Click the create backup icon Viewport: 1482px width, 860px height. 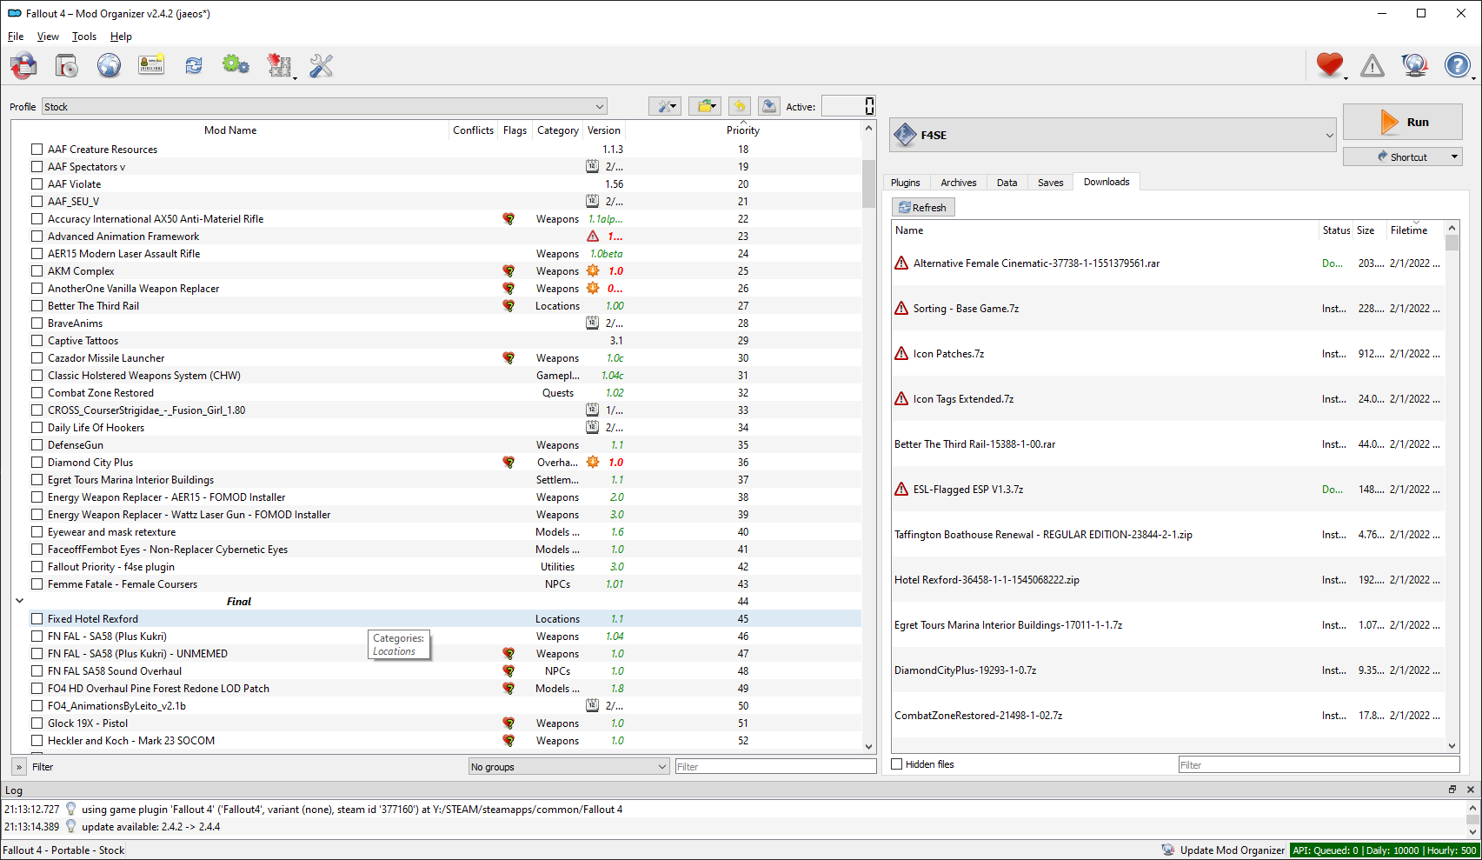point(769,106)
